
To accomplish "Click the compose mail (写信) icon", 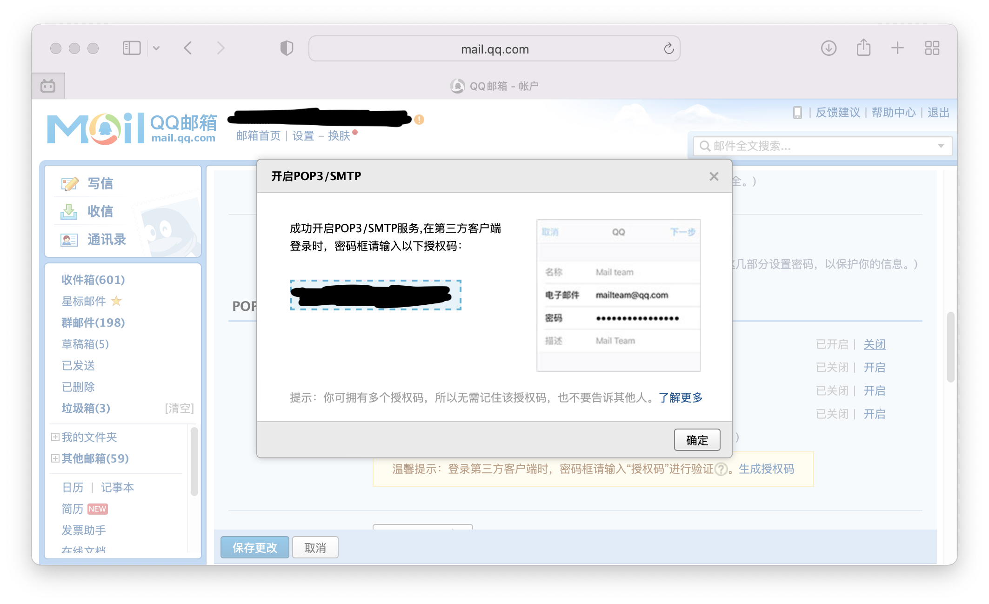I will 70,184.
